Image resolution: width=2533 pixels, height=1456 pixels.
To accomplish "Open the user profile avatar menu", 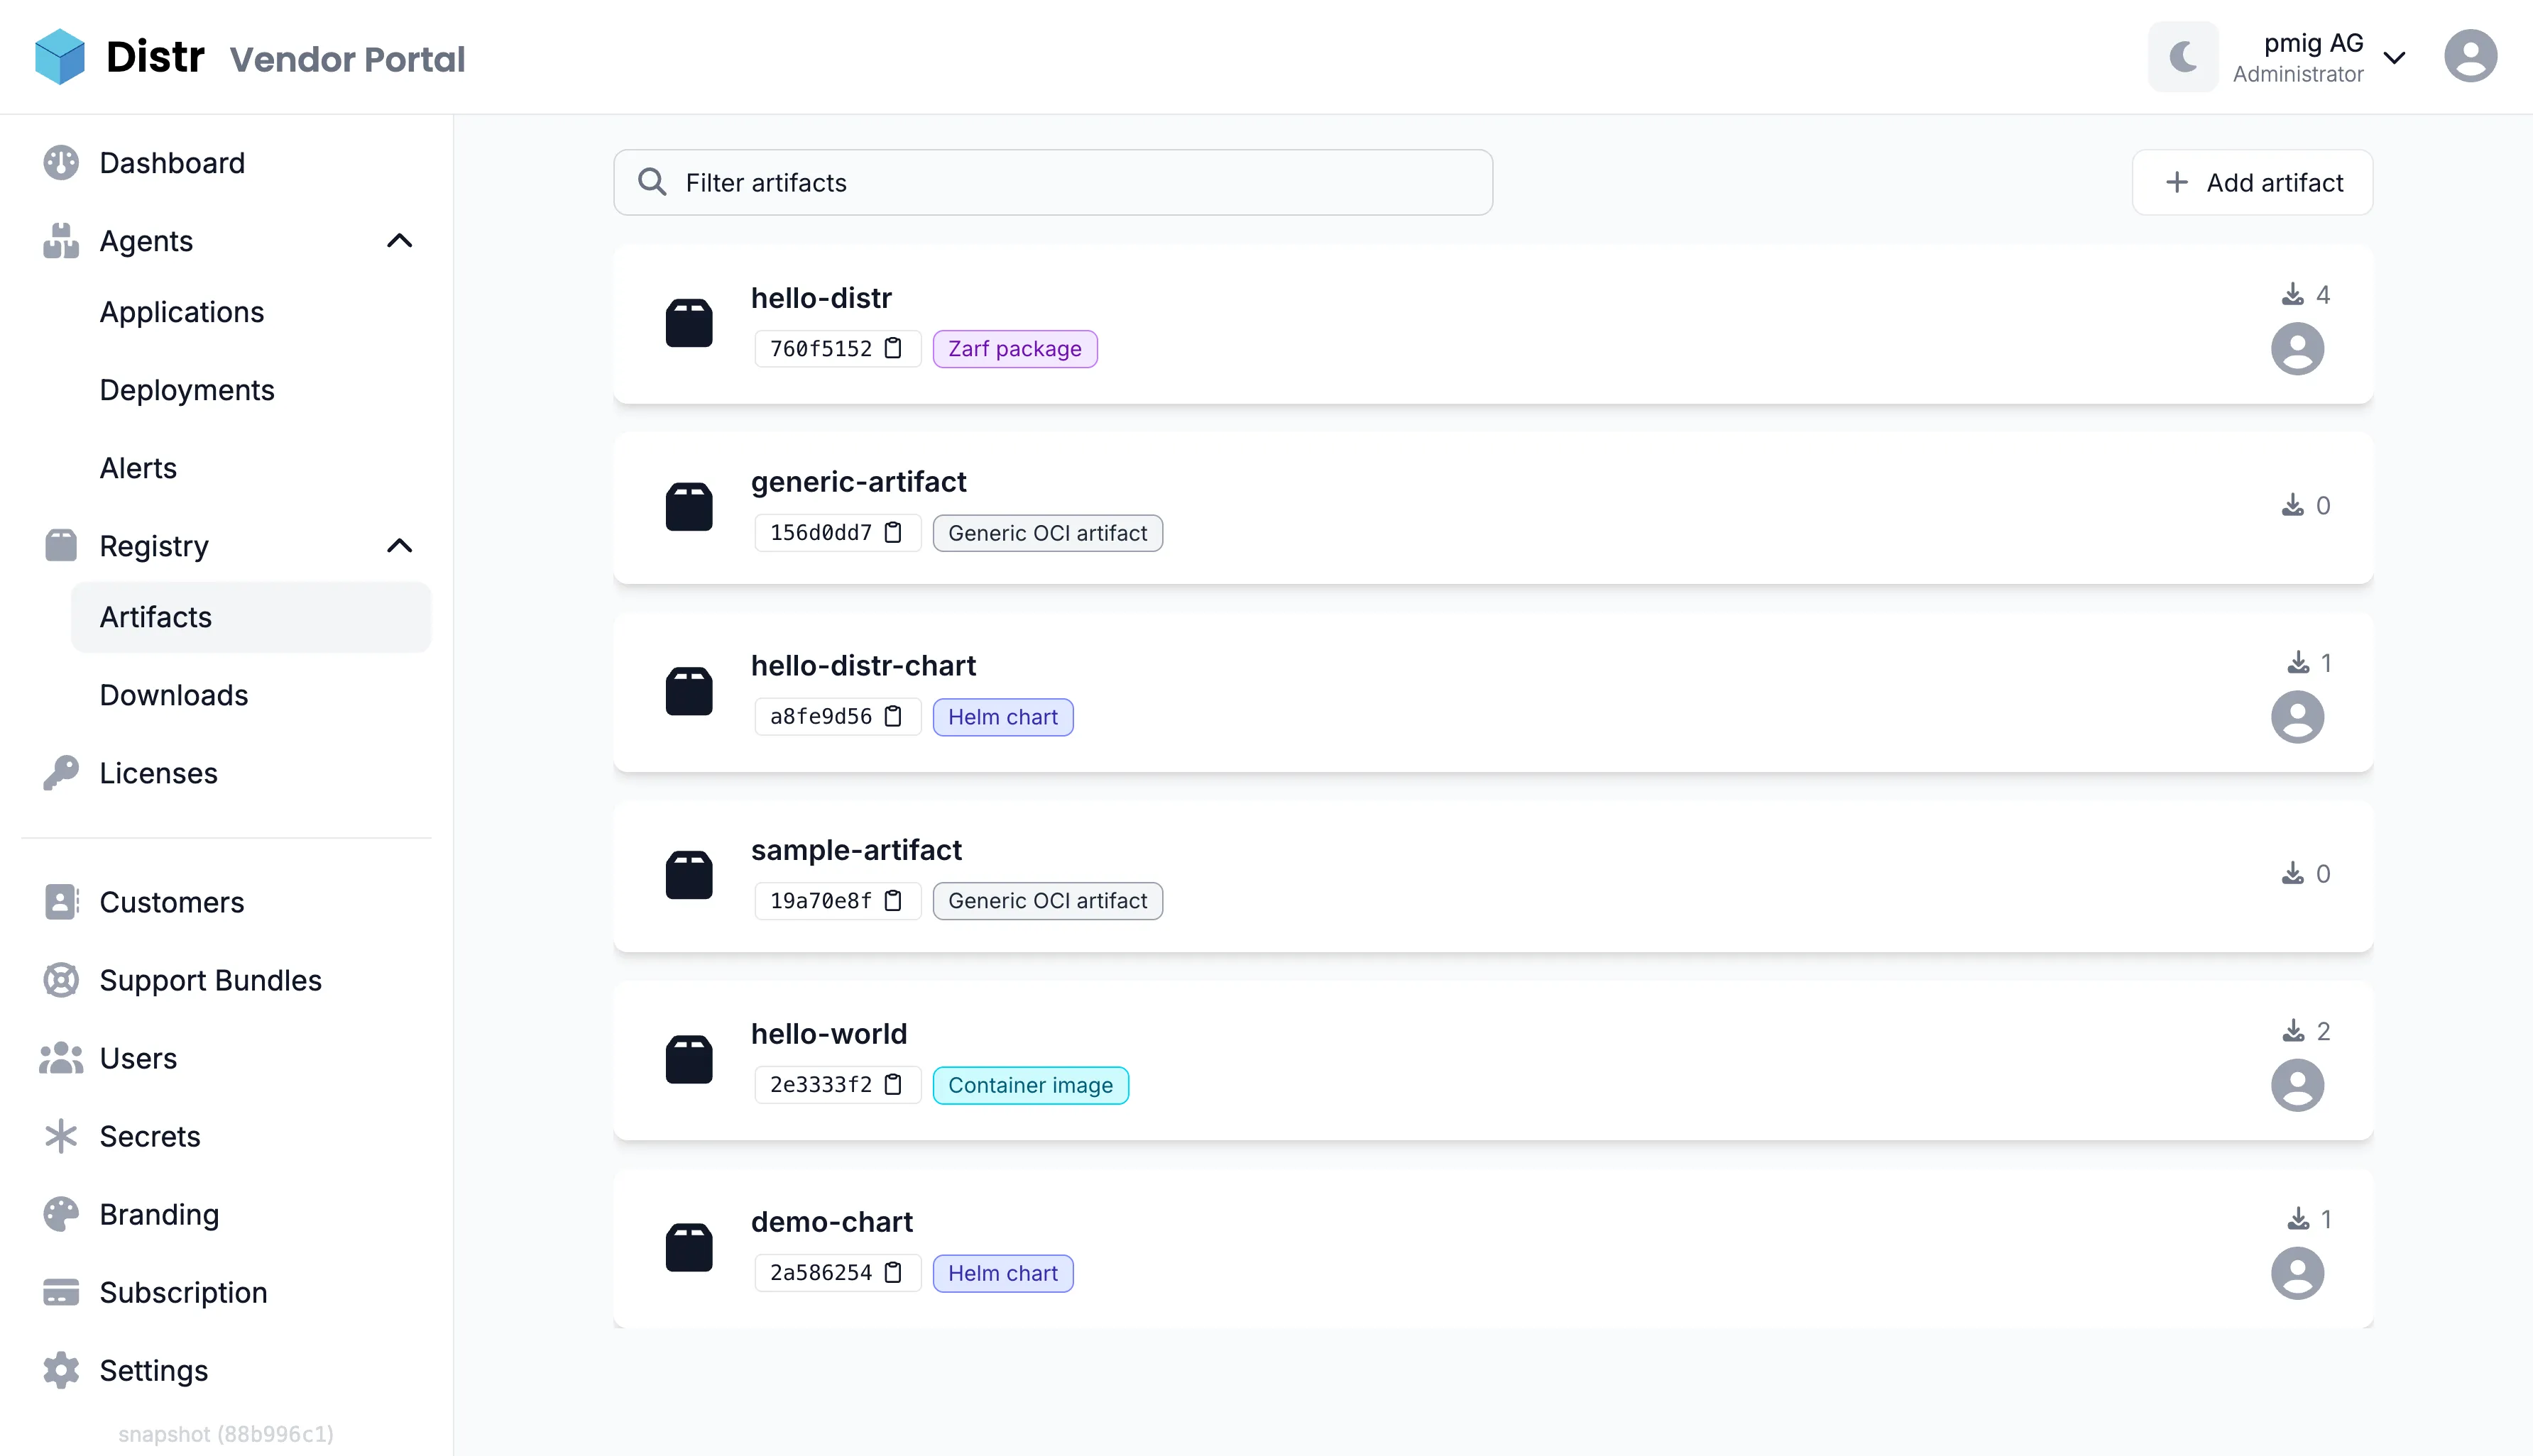I will point(2470,56).
